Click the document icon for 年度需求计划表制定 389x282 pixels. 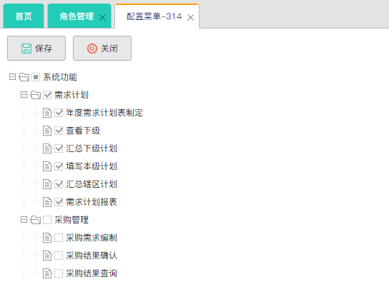point(47,113)
